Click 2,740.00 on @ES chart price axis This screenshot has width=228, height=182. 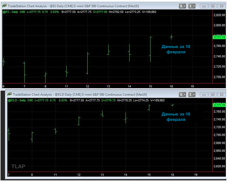pyautogui.click(x=219, y=56)
